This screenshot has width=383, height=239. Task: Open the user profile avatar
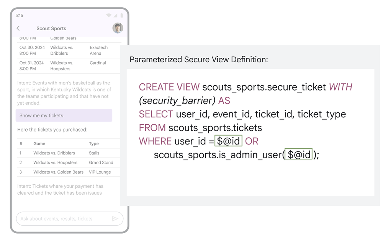pos(118,28)
